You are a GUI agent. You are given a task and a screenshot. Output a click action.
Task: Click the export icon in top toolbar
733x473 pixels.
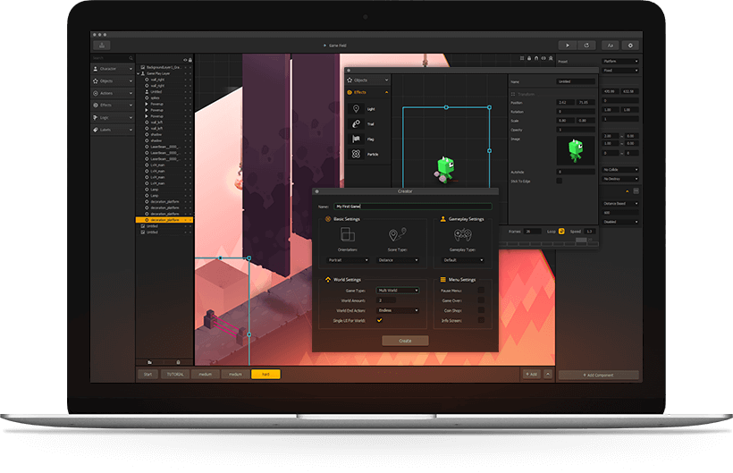[103, 45]
